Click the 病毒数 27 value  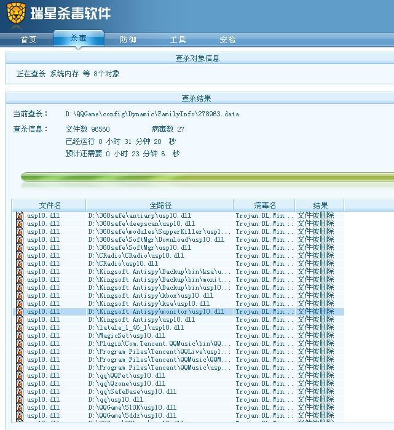(168, 129)
